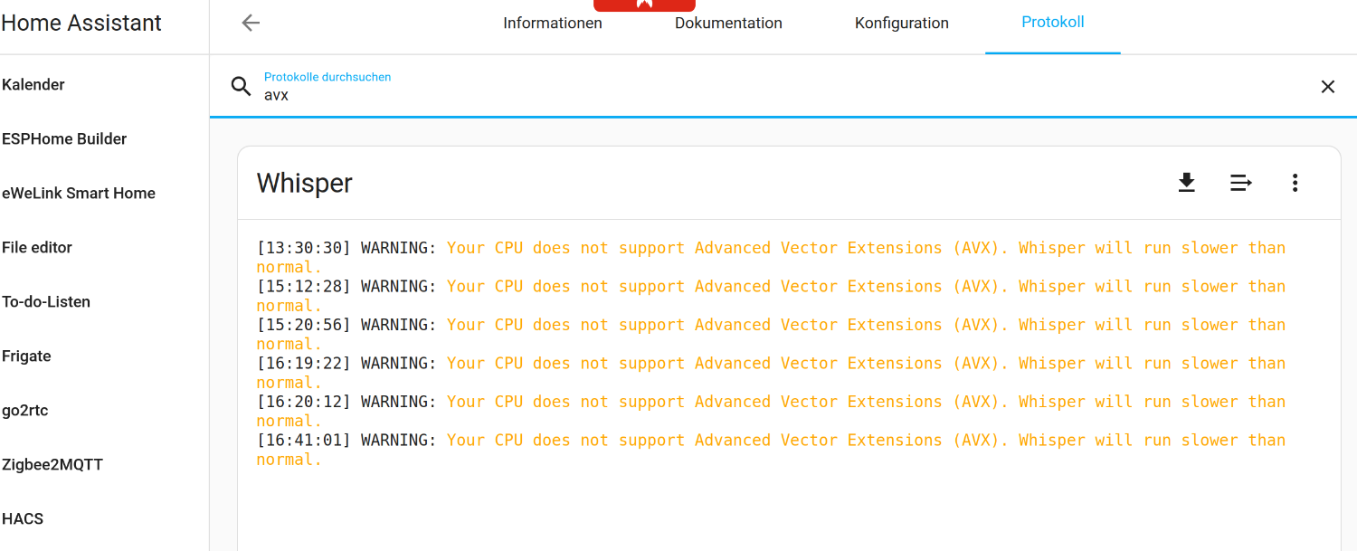The image size is (1357, 551).
Task: Launch Zigbee2MQTT sidebar entry
Action: 52,465
